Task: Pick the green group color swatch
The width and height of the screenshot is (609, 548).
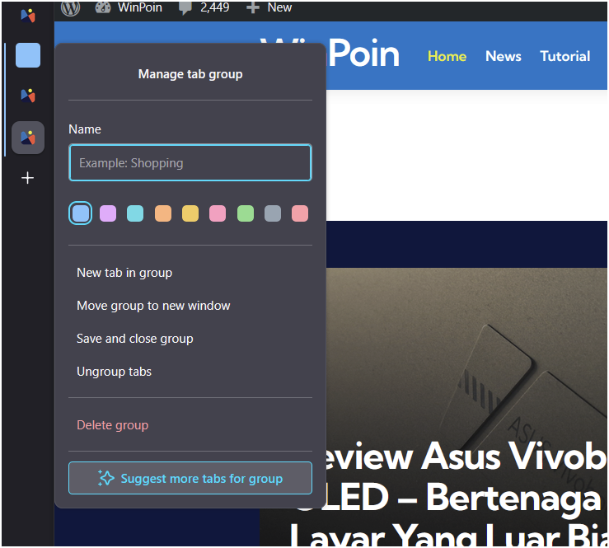Action: pyautogui.click(x=246, y=213)
